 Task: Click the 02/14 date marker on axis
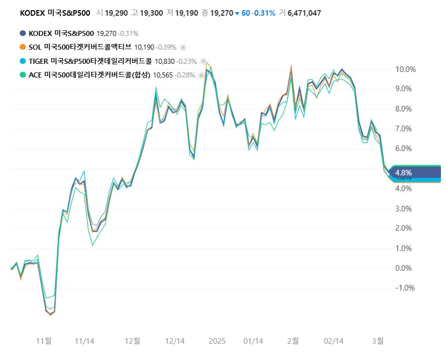(334, 341)
